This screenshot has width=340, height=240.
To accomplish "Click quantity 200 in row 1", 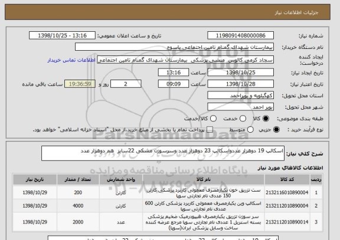I will (78, 192).
